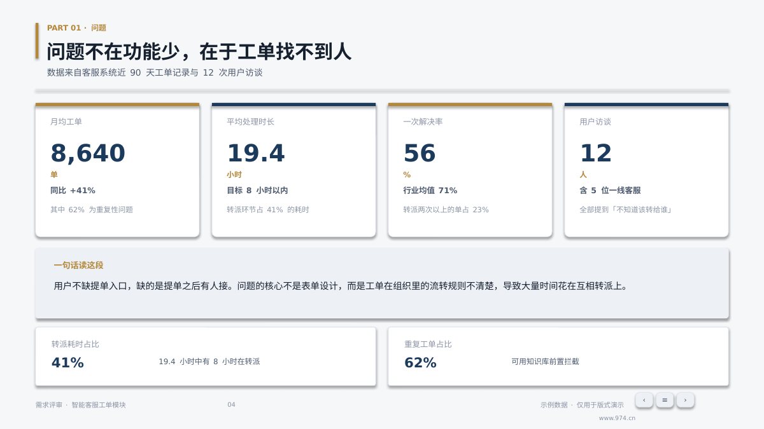Click the large 56 figure
764x429 pixels.
pos(420,154)
